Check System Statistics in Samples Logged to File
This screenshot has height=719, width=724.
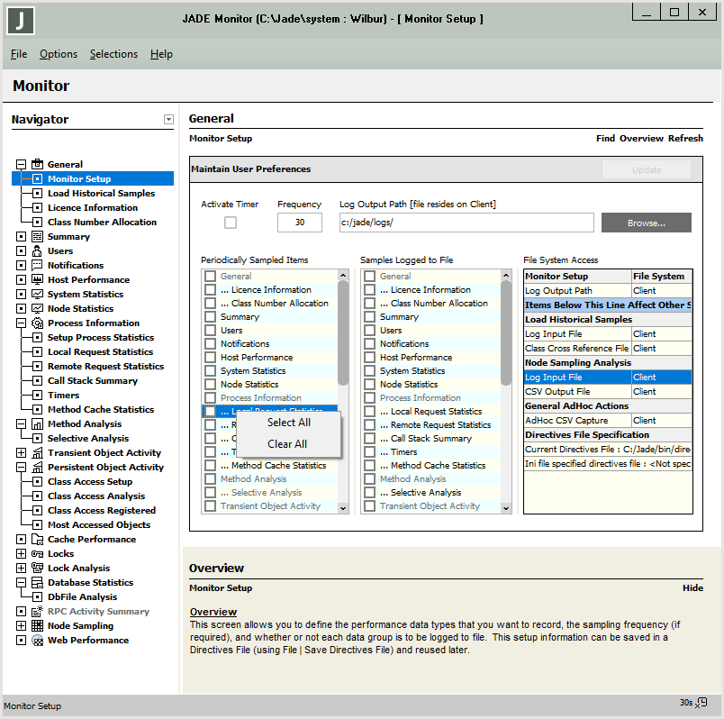370,370
